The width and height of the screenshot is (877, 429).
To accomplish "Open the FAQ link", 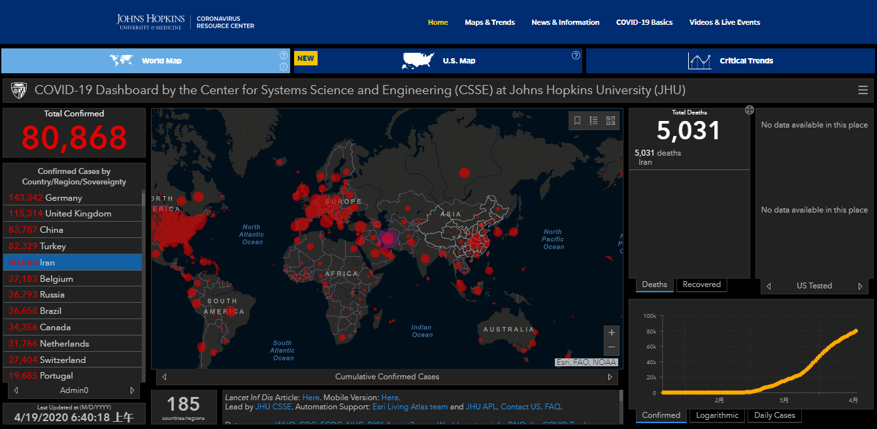I will pos(553,407).
